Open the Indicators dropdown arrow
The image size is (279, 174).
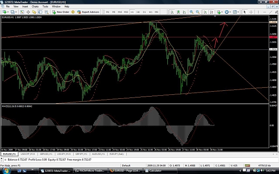point(222,12)
